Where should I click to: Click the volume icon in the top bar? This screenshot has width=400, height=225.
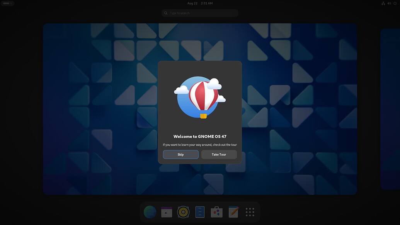pos(388,3)
